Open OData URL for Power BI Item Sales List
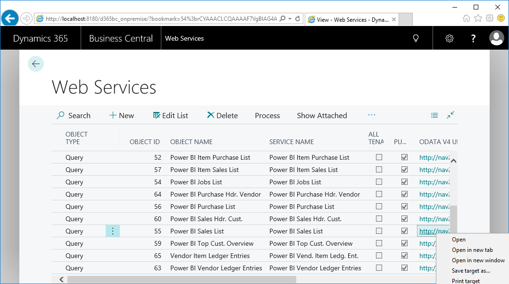The height and width of the screenshot is (284, 509). tap(434, 170)
